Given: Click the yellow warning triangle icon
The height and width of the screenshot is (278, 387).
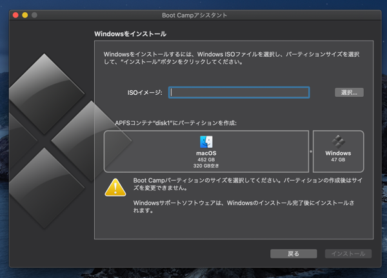Looking at the screenshot, I should [115, 188].
